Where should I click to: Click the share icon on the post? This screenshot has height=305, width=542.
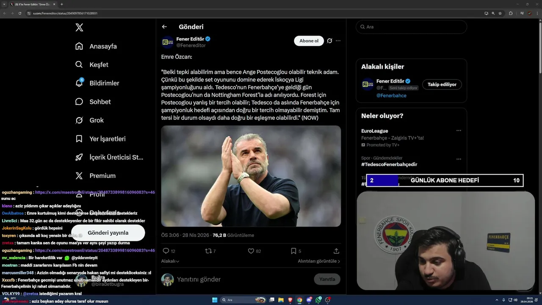point(336,251)
